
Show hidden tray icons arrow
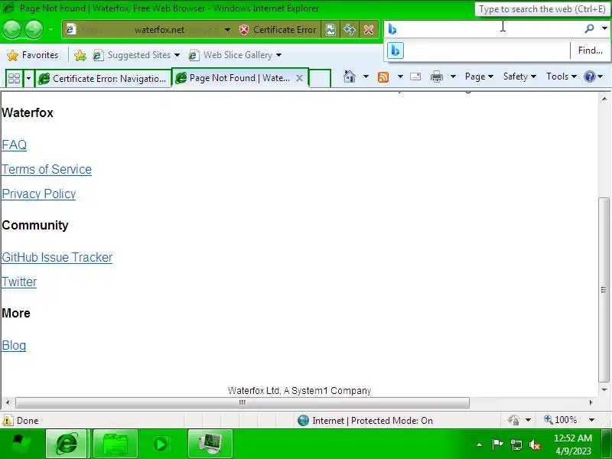[x=480, y=444]
